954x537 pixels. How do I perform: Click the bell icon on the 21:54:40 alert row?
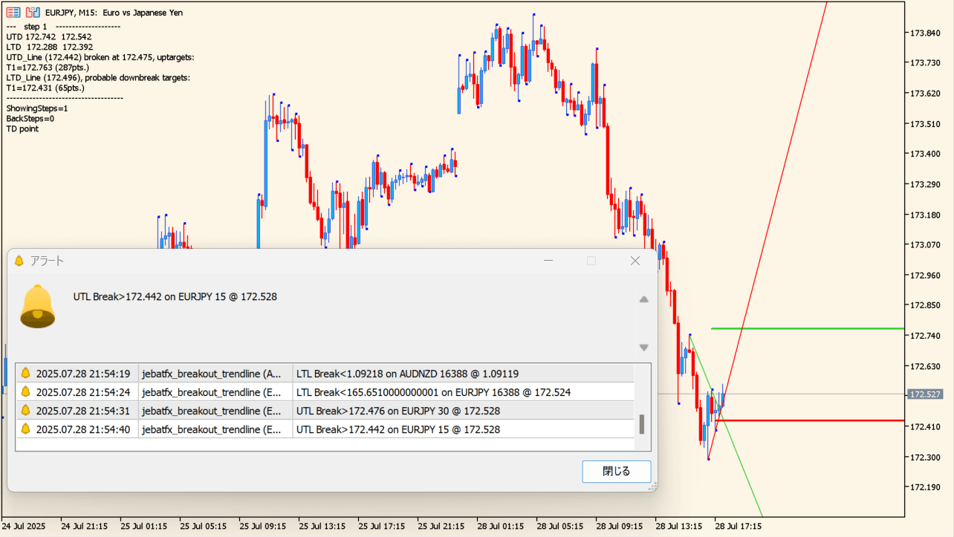25,429
